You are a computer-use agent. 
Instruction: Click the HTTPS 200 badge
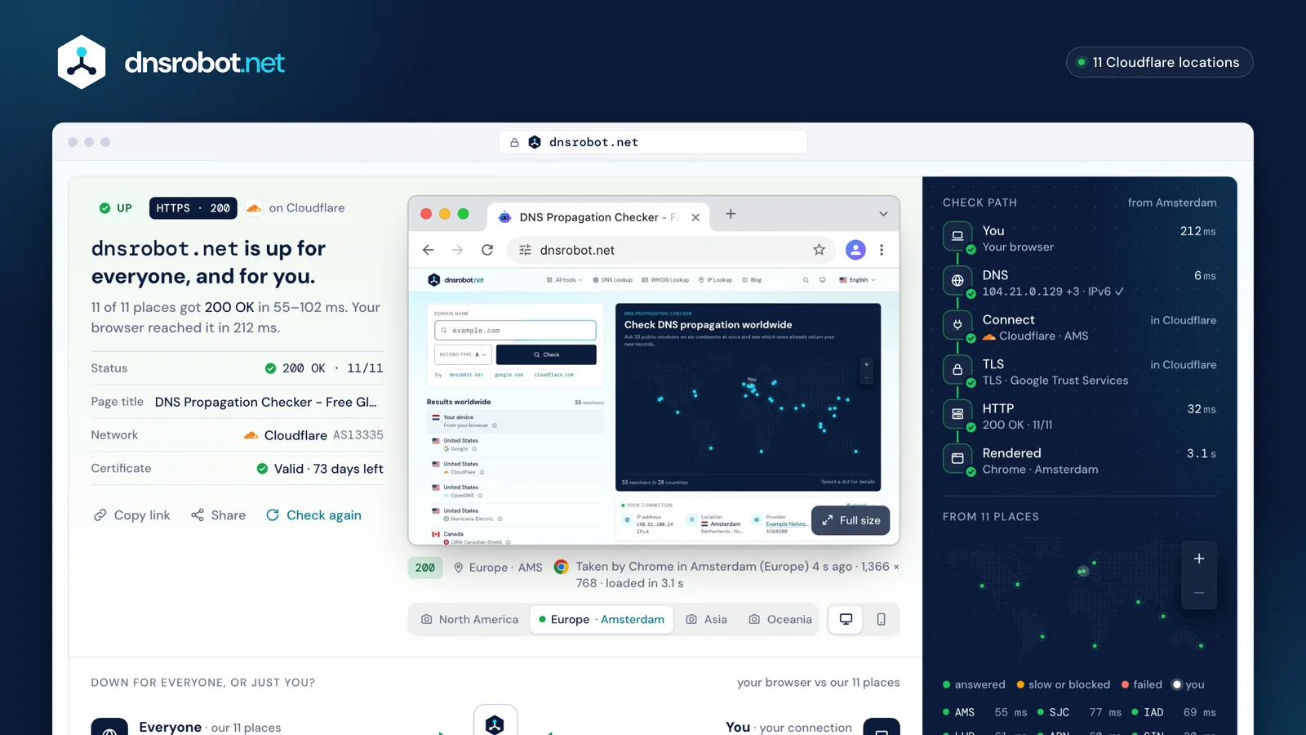[193, 208]
